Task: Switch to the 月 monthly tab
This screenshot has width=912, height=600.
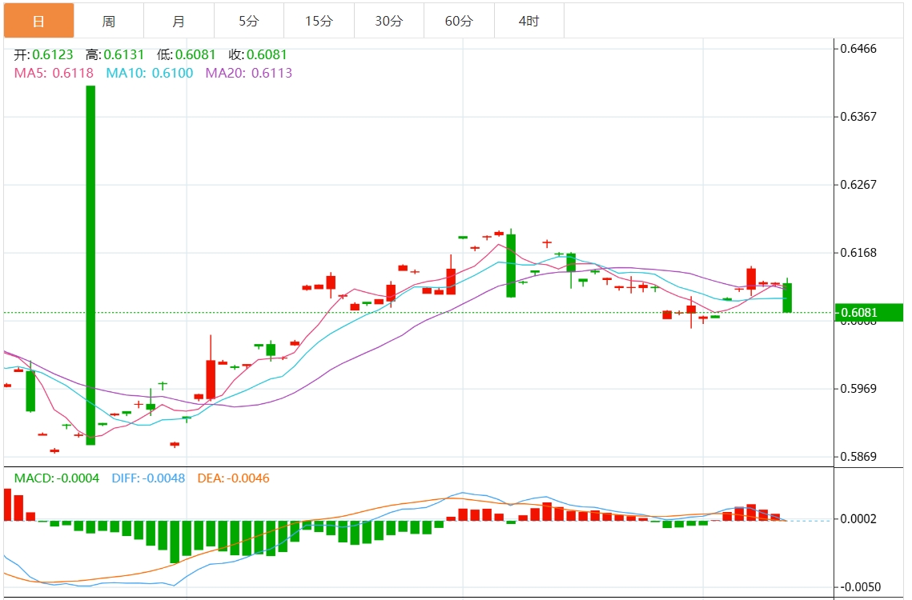Action: click(179, 21)
